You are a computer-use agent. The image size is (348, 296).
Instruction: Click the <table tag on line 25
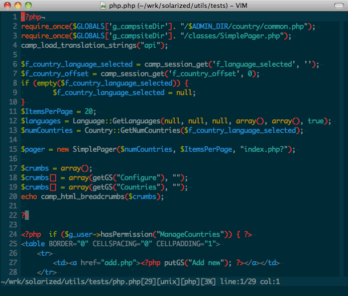(x=33, y=244)
